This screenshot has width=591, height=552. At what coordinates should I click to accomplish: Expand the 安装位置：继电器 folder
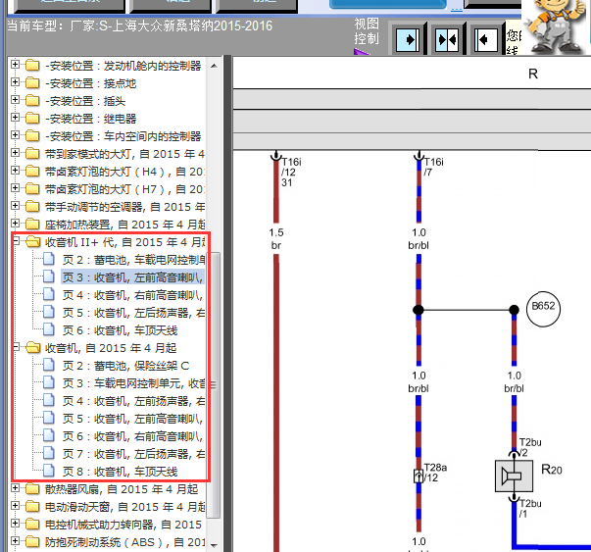(x=15, y=118)
